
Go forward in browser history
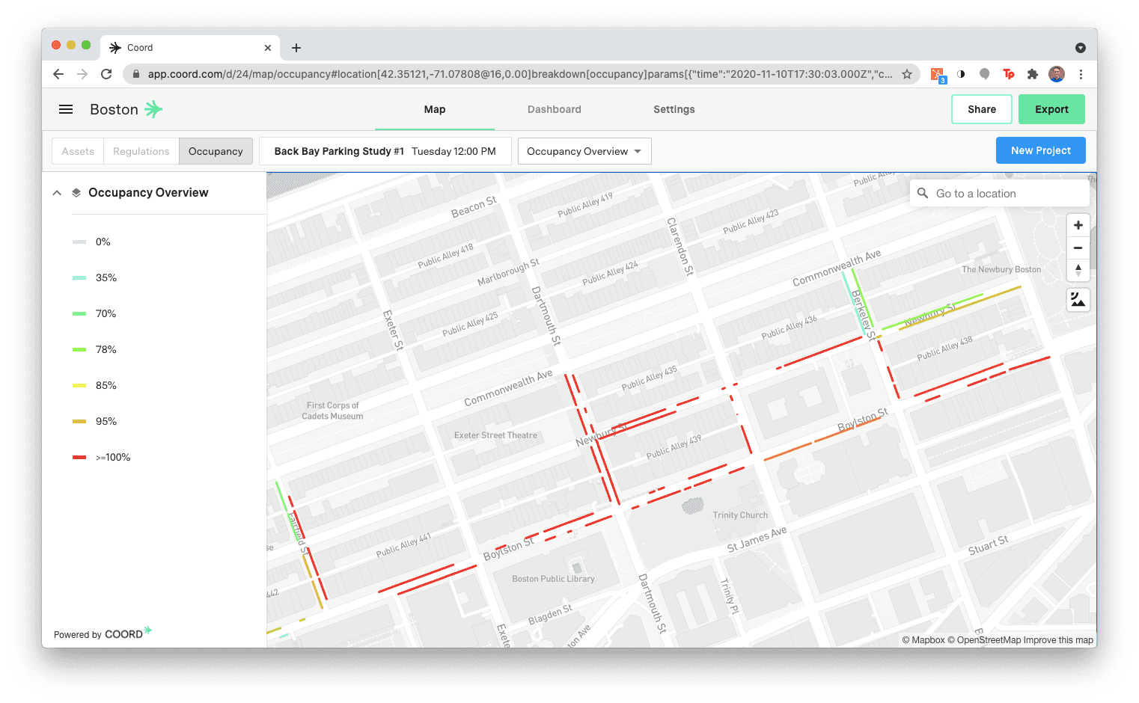[82, 74]
